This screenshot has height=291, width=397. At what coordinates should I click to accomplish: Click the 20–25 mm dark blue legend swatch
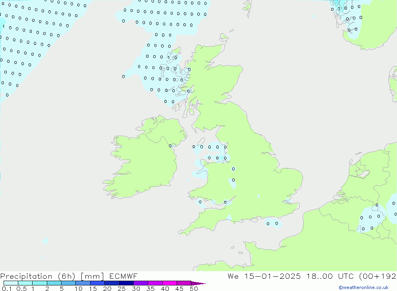click(112, 283)
